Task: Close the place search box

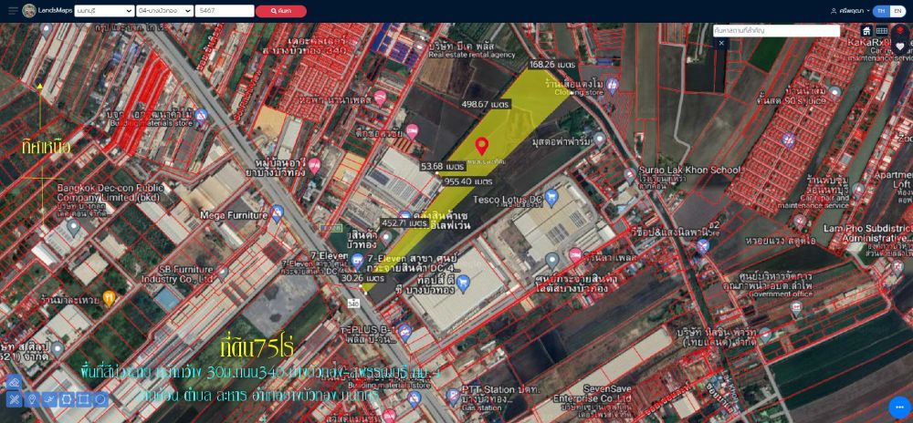Action: coord(721,43)
